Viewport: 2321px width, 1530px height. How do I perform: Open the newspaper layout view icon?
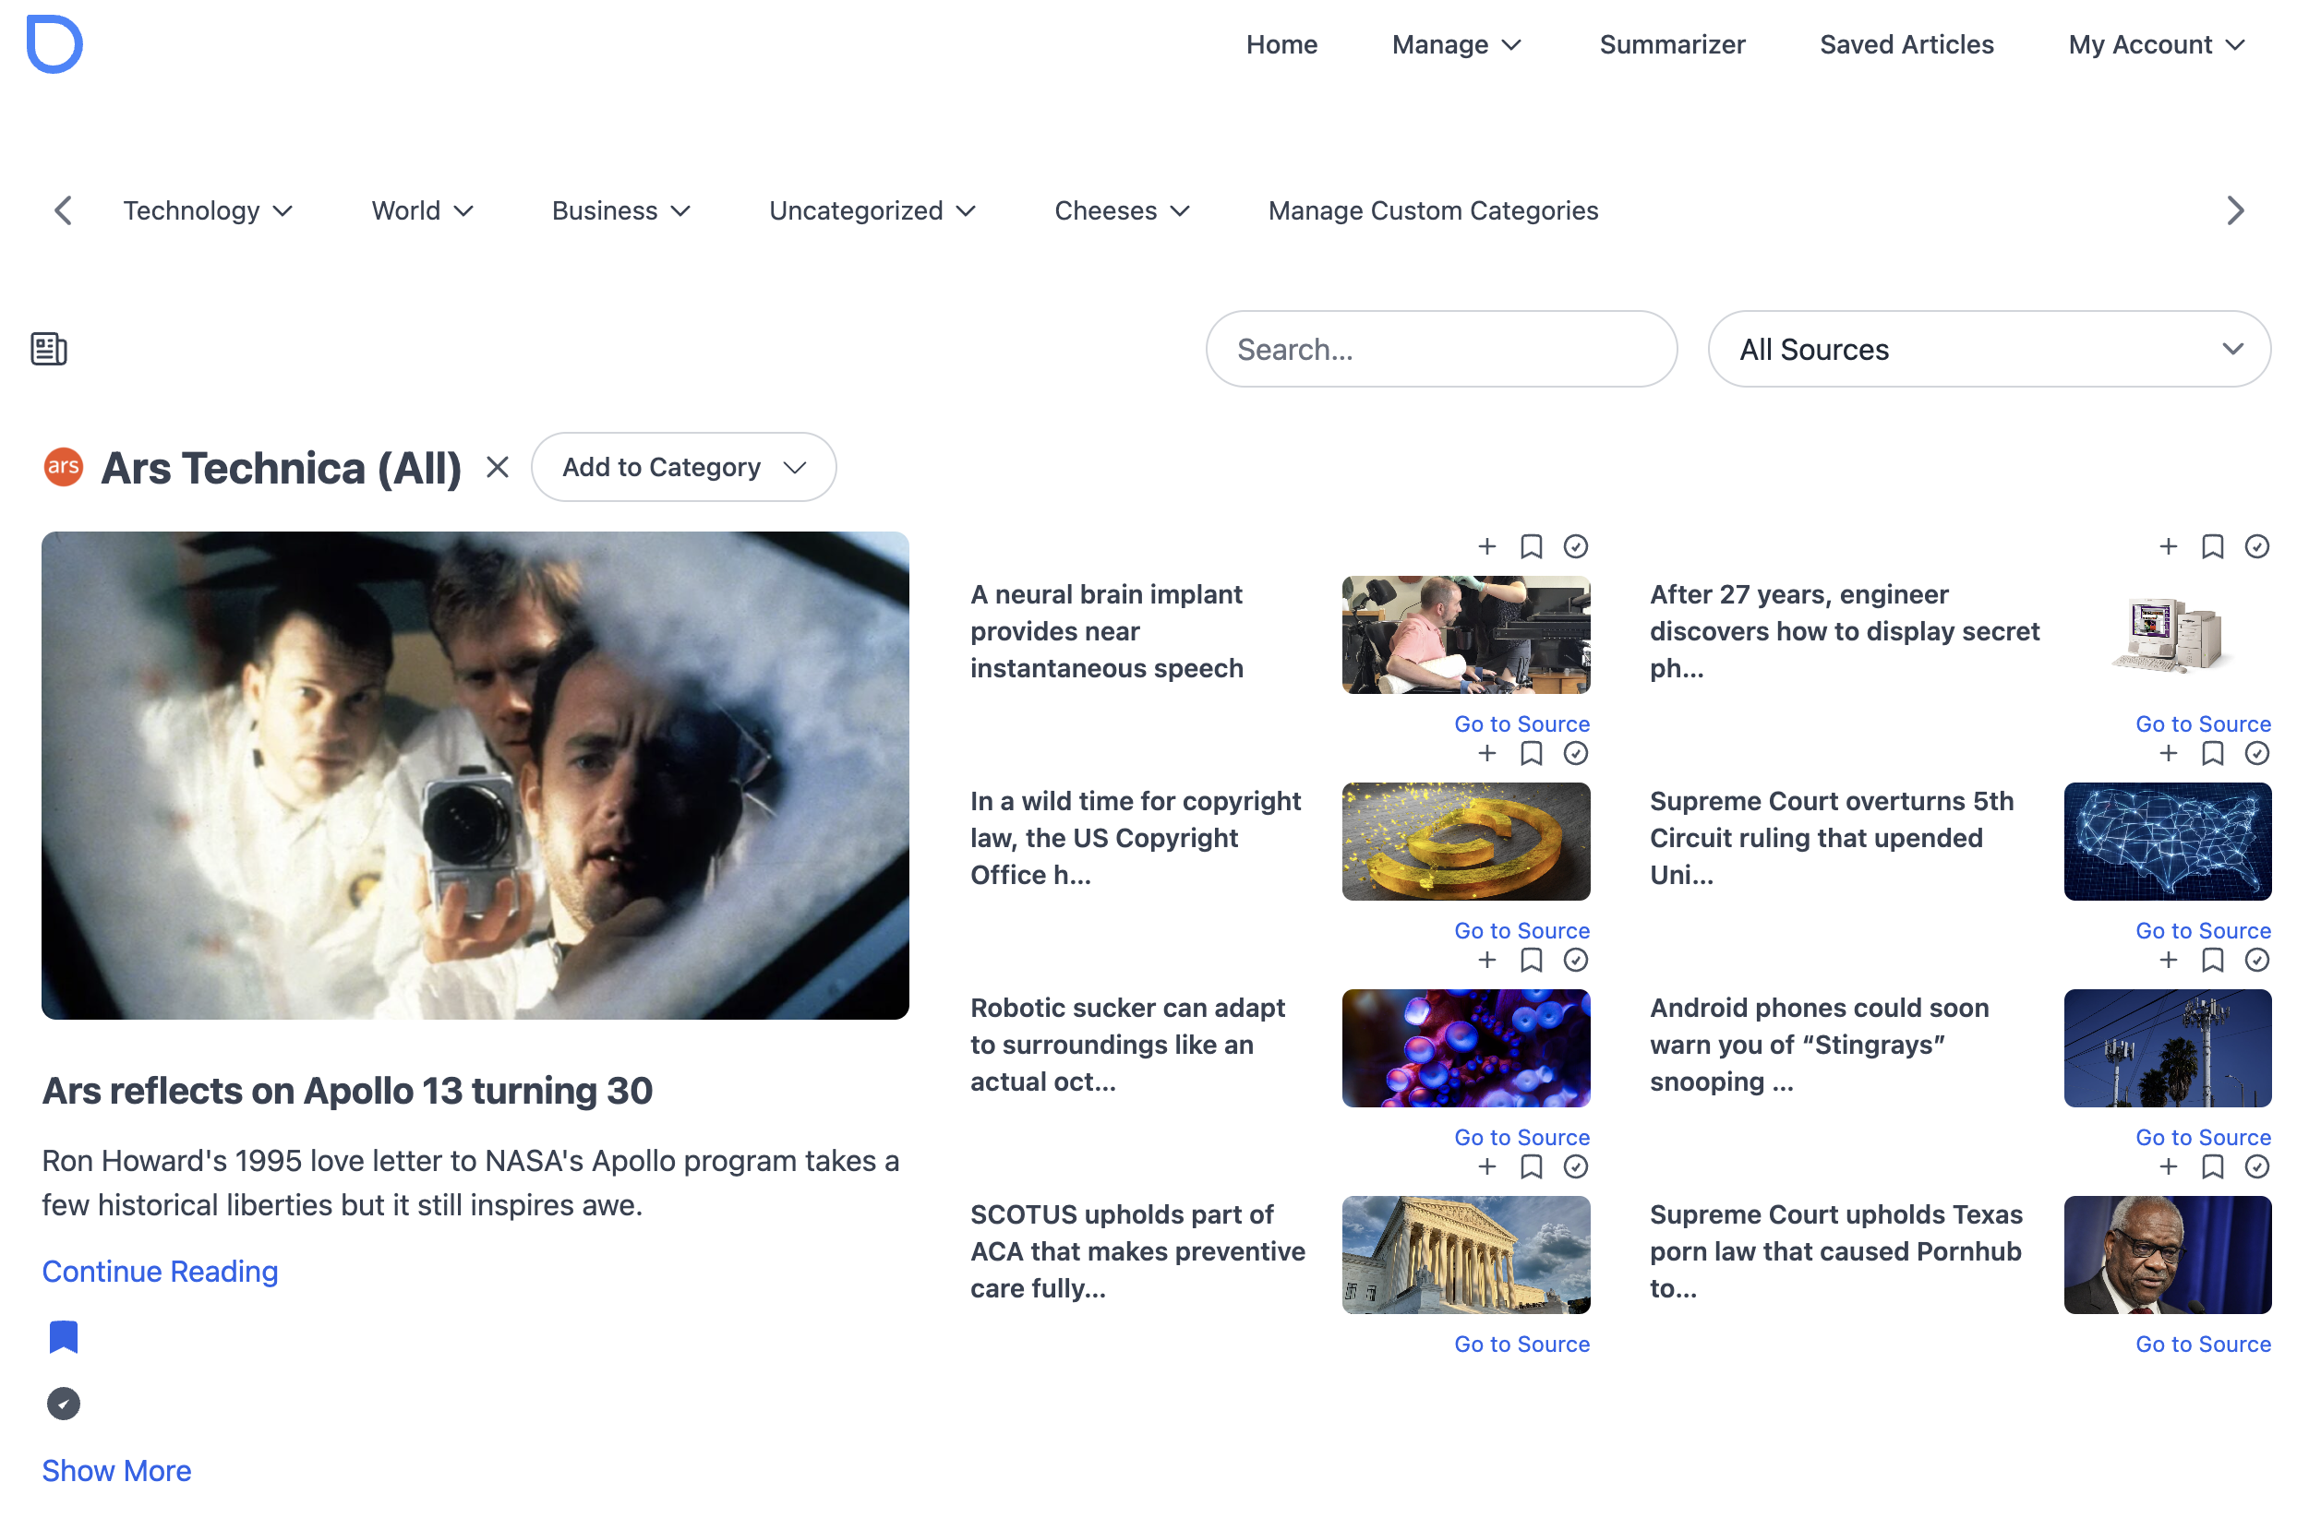[49, 348]
